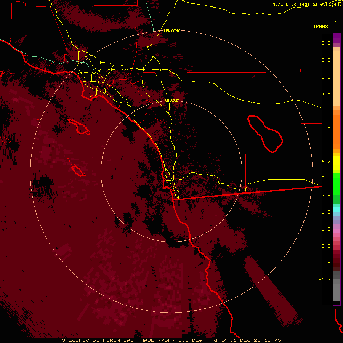Click the 7.4 scale label
Screen dimensions: 343x343
[326, 94]
